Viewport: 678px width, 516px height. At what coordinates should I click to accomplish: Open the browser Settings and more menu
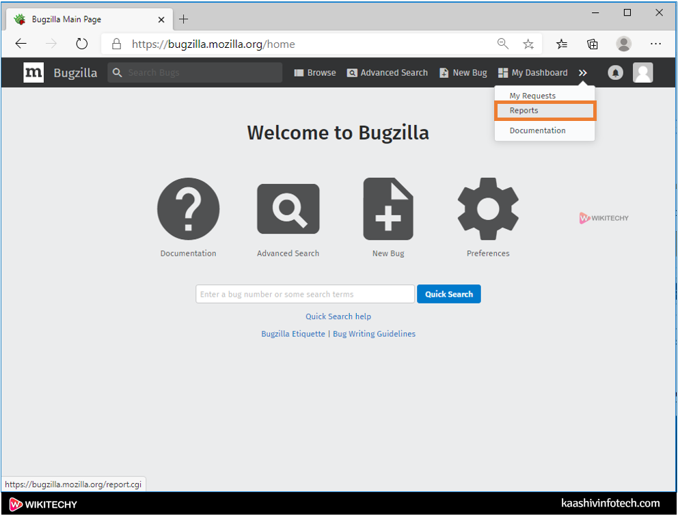pyautogui.click(x=655, y=44)
